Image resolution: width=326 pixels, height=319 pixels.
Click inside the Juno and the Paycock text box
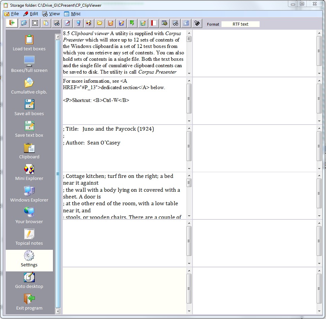point(124,148)
